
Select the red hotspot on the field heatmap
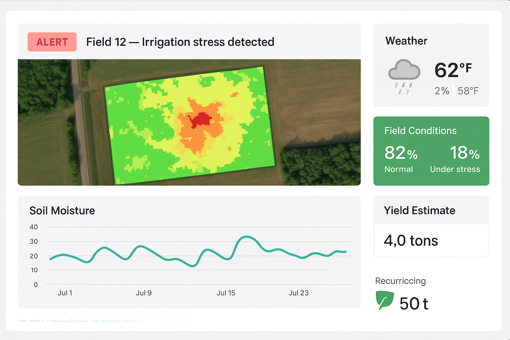(200, 120)
